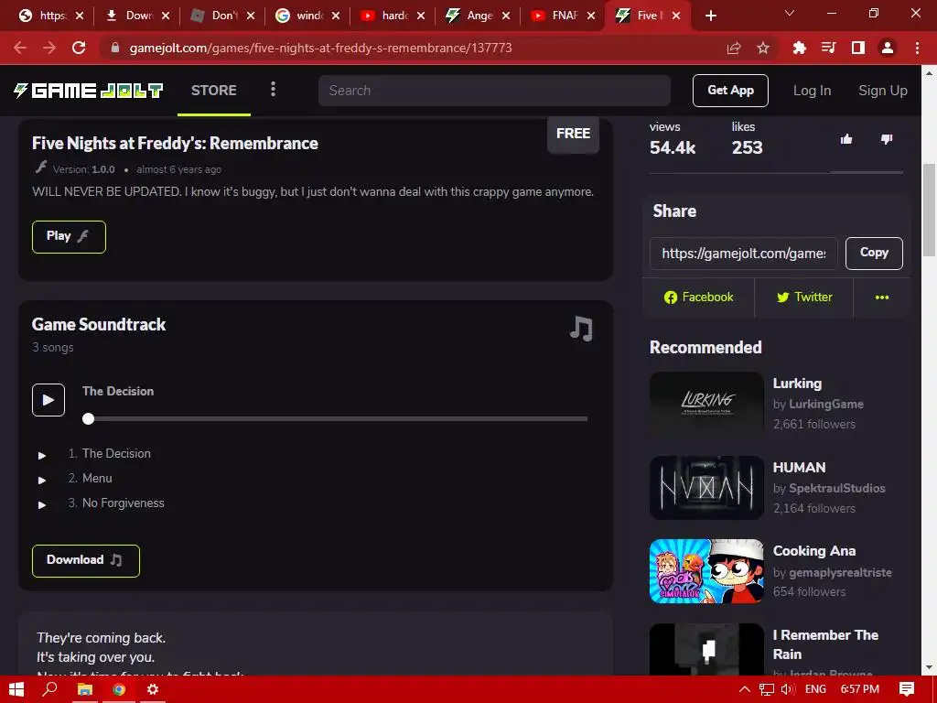Open the HUMAN recommended title
Screen dimensions: 937x703
point(799,468)
